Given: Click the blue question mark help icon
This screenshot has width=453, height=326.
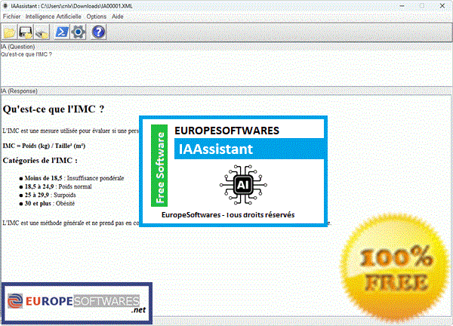Looking at the screenshot, I should 98,32.
